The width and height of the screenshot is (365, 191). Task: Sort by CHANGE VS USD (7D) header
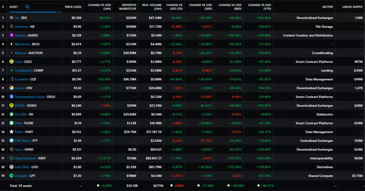(174, 7)
